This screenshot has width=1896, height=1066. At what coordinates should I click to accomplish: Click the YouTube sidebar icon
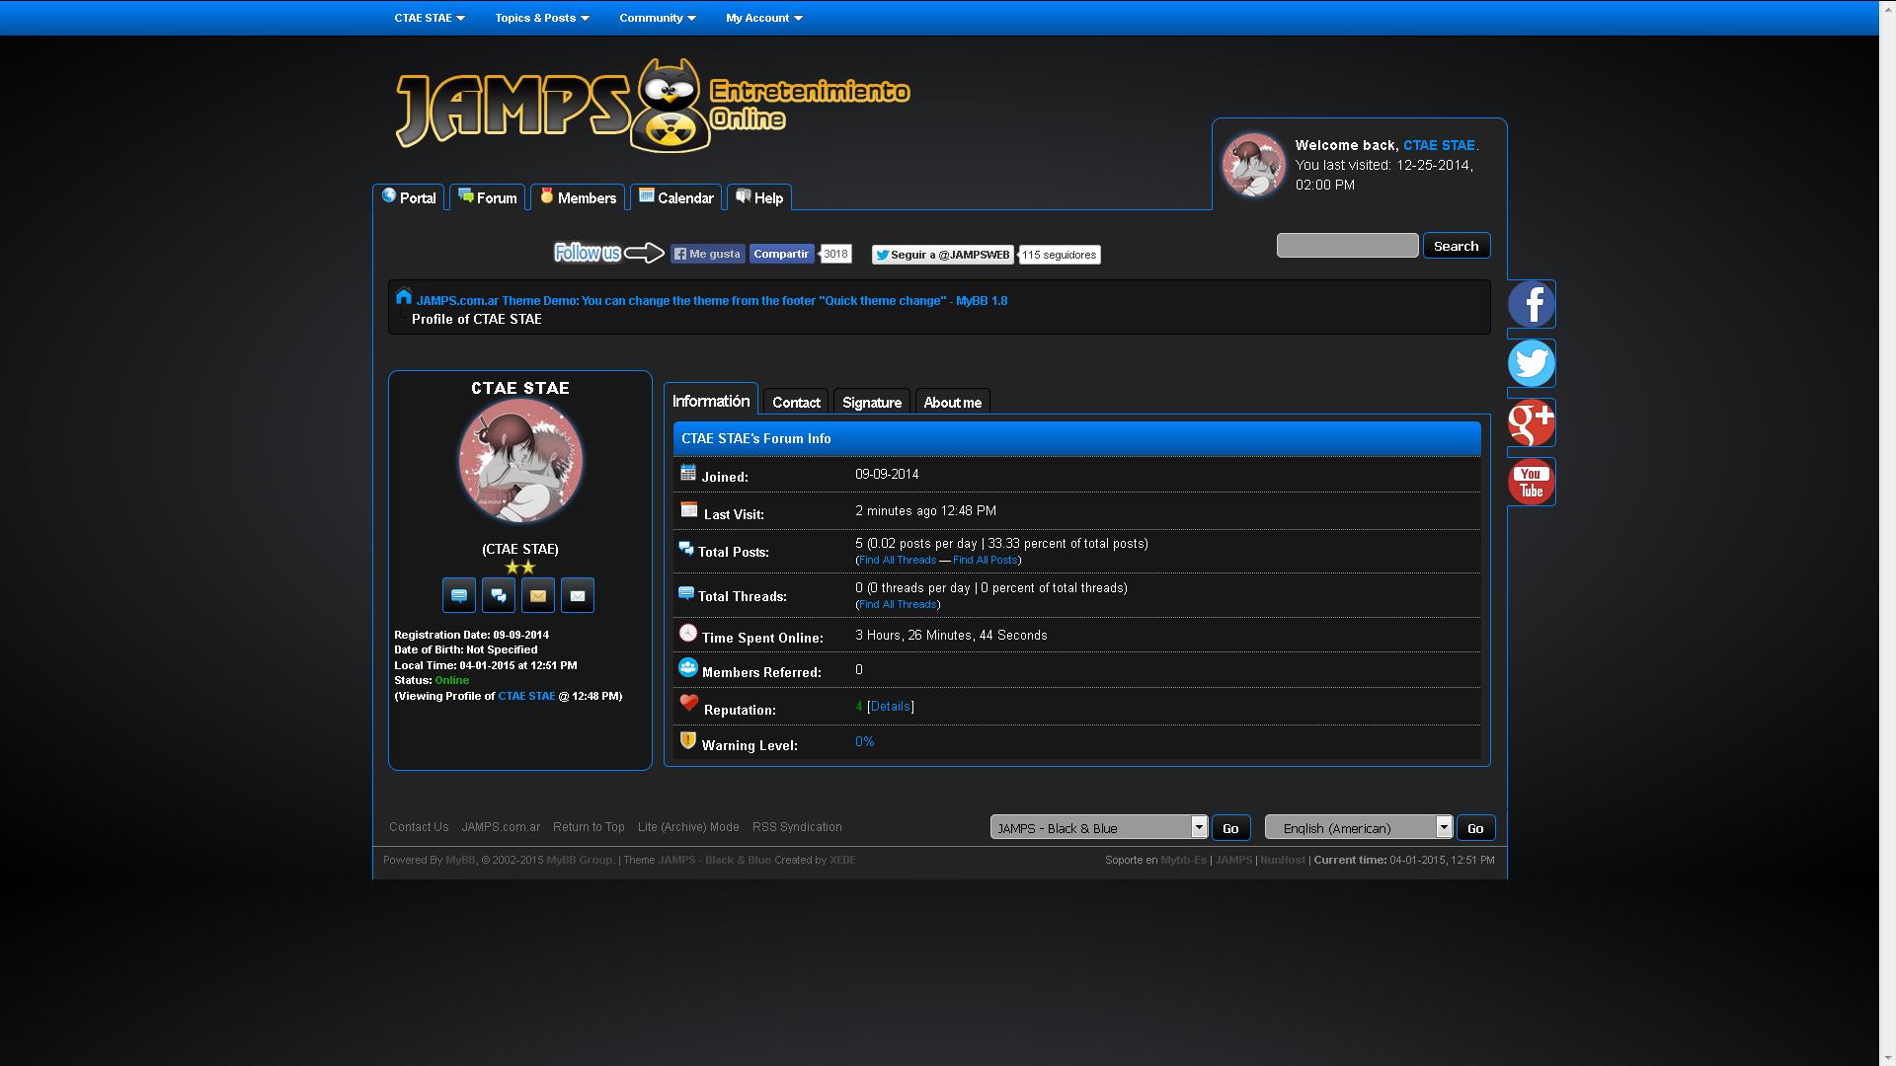1531,482
